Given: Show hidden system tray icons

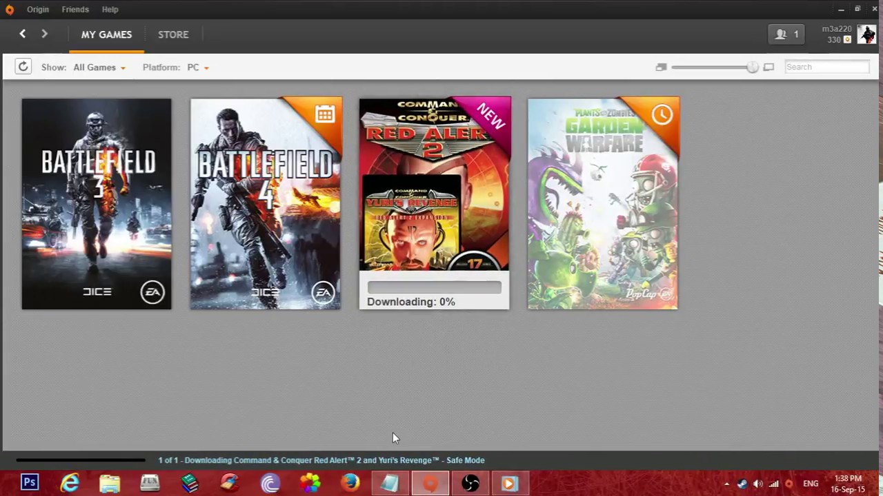Looking at the screenshot, I should 726,484.
